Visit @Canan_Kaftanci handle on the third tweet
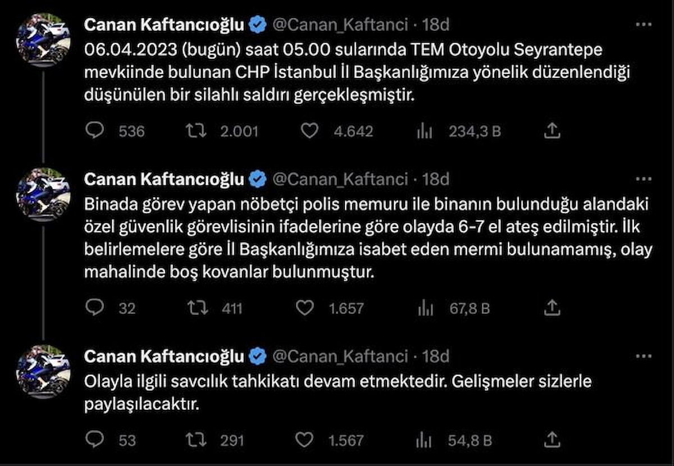Viewport: 674px width, 466px height. click(x=340, y=356)
